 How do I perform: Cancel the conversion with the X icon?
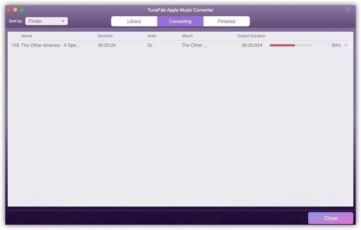pyautogui.click(x=346, y=45)
